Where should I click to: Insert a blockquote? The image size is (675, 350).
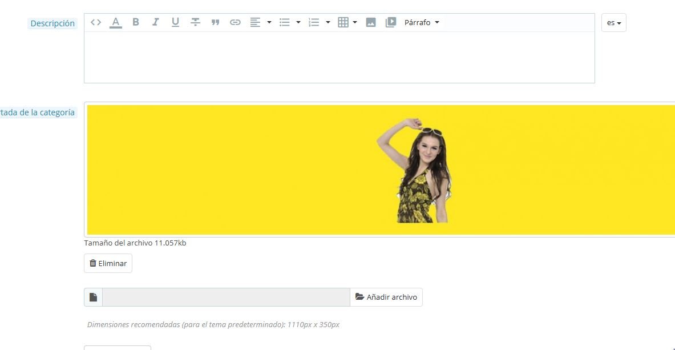click(215, 22)
